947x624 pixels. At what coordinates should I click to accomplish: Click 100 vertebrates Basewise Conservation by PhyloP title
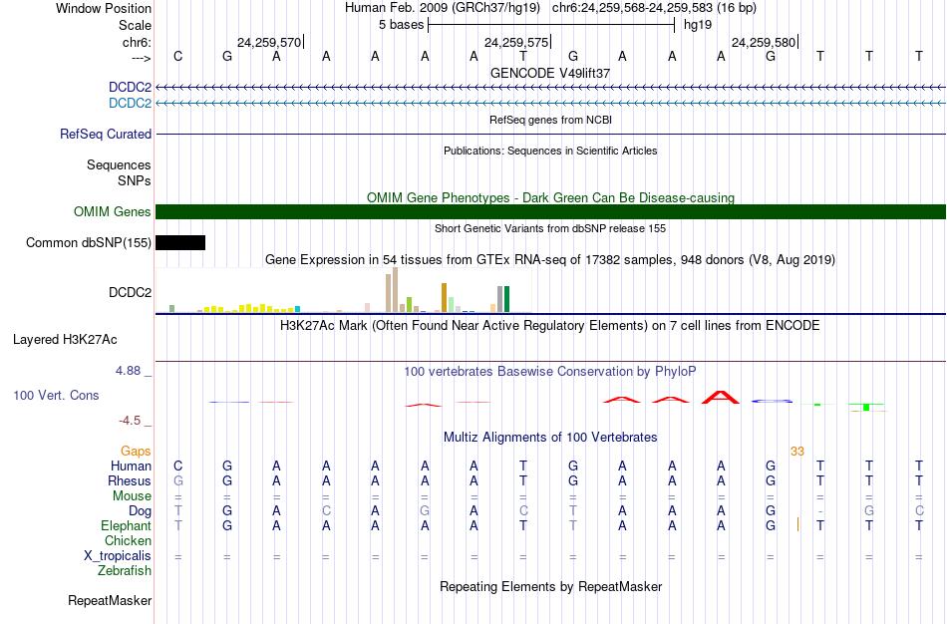point(550,372)
